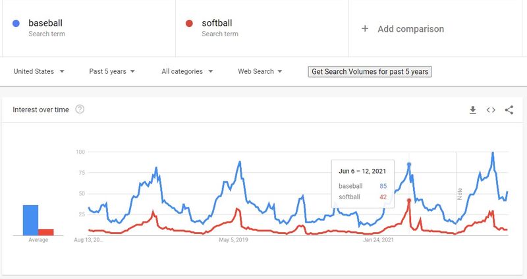Expand the All categories dropdown
527x279 pixels.
click(187, 71)
